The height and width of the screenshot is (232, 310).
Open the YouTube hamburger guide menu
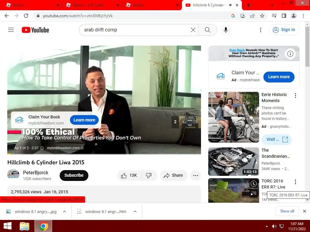point(11,30)
